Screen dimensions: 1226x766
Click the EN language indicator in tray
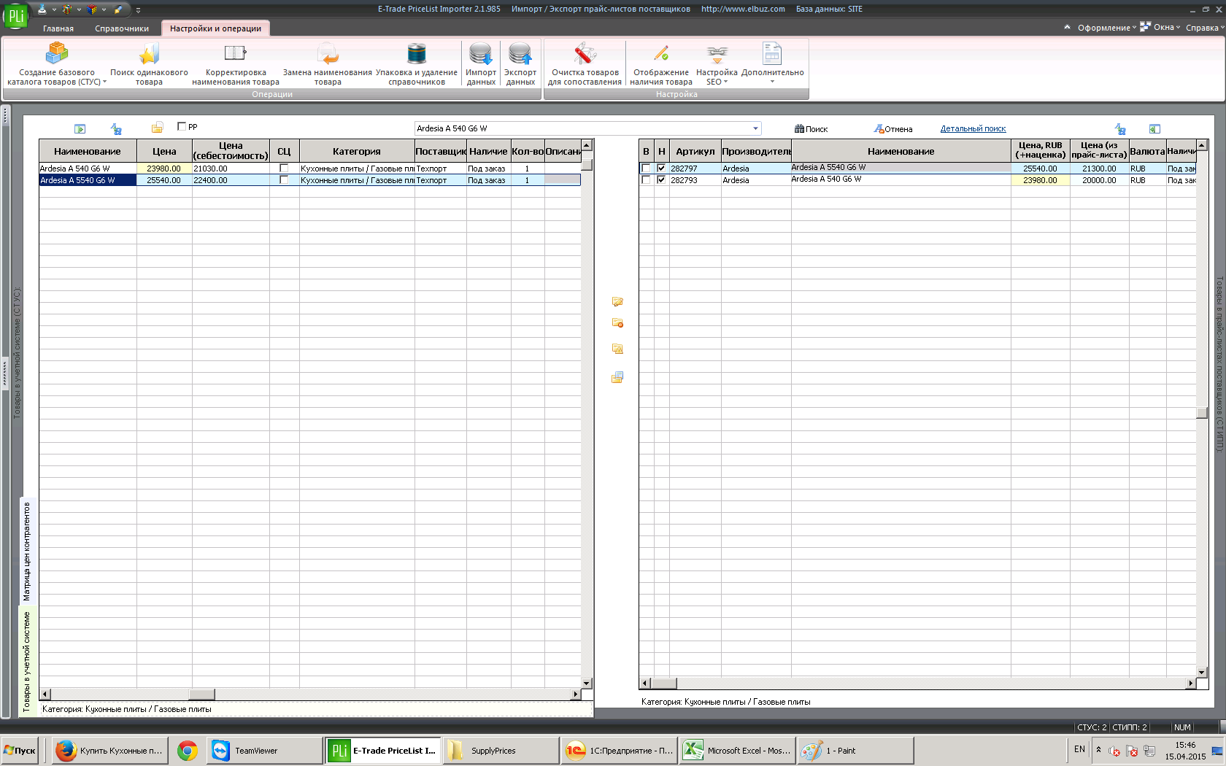pos(1079,749)
